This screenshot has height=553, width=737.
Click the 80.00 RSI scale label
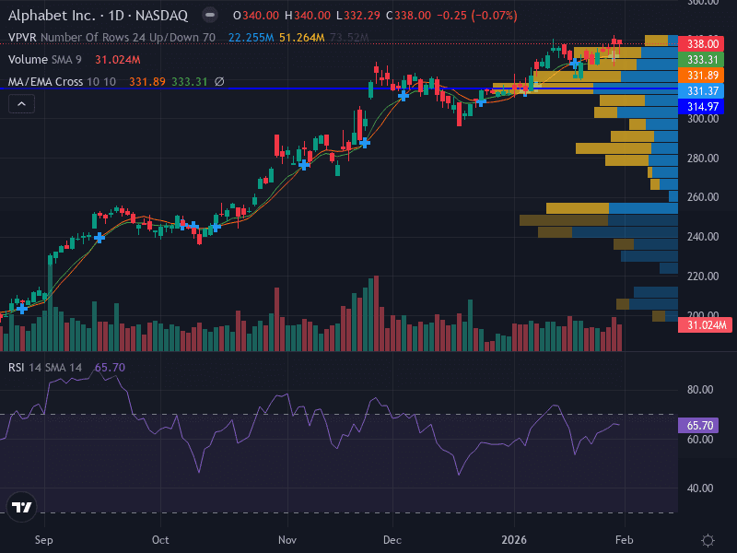pyautogui.click(x=700, y=390)
